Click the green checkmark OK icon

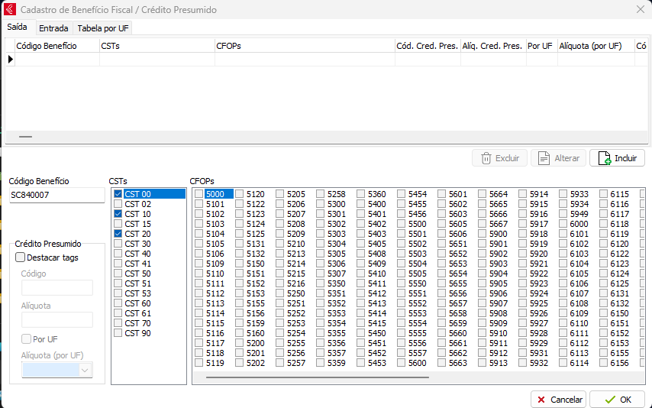pos(608,400)
